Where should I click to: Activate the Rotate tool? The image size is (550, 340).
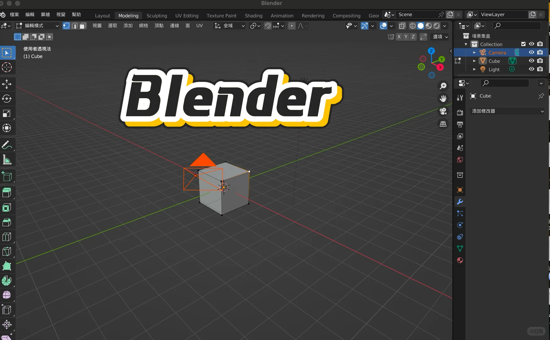[7, 99]
